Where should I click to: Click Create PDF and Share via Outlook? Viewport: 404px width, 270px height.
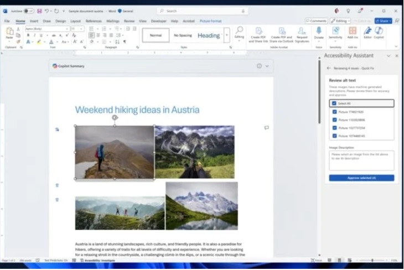click(x=282, y=35)
